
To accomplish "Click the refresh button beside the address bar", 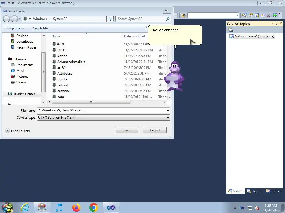I will [110, 19].
